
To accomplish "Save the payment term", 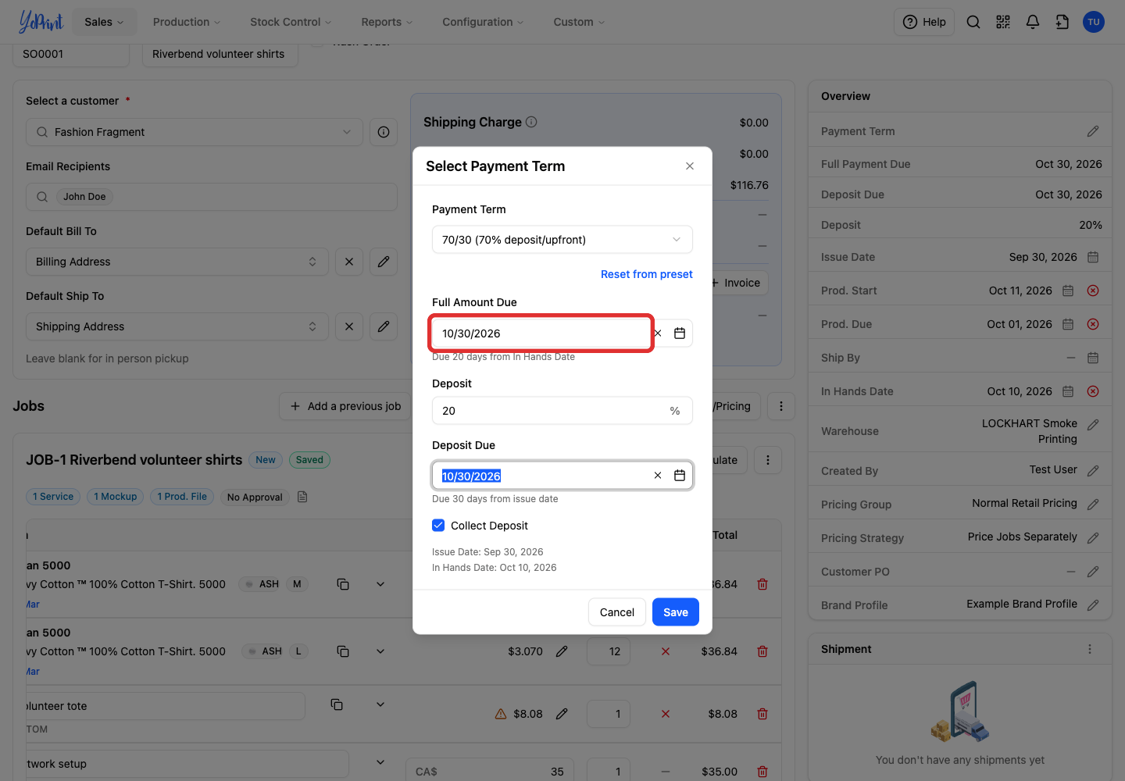I will [676, 612].
